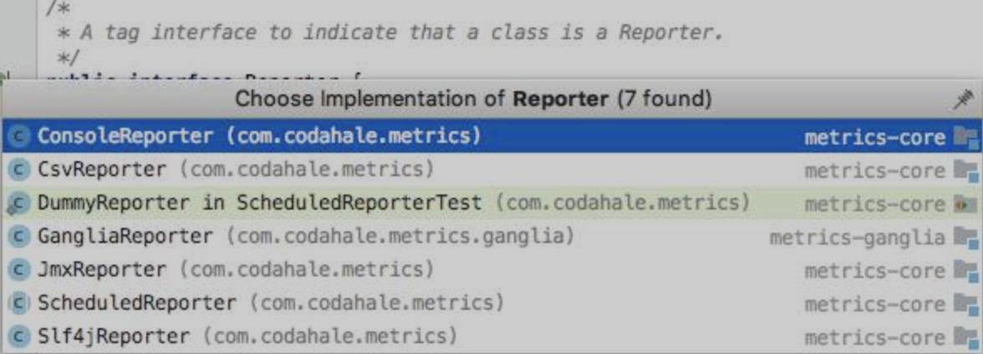Image resolution: width=983 pixels, height=354 pixels.
Task: Click the ConsoleReporter class icon
Action: pyautogui.click(x=19, y=136)
